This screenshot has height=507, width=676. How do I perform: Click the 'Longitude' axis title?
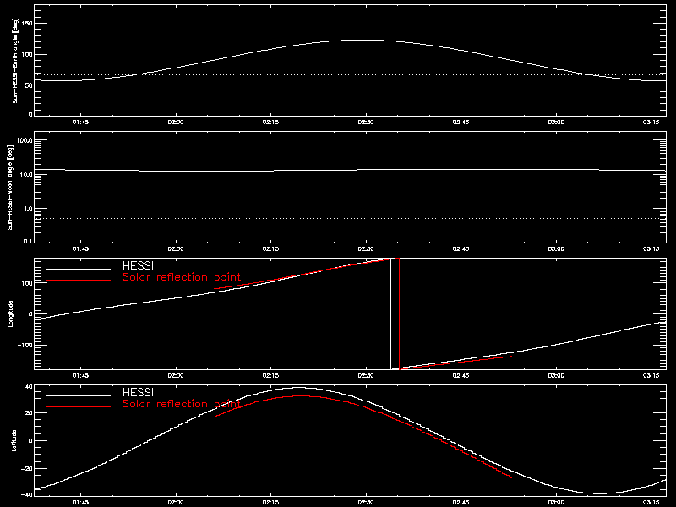tap(10, 313)
